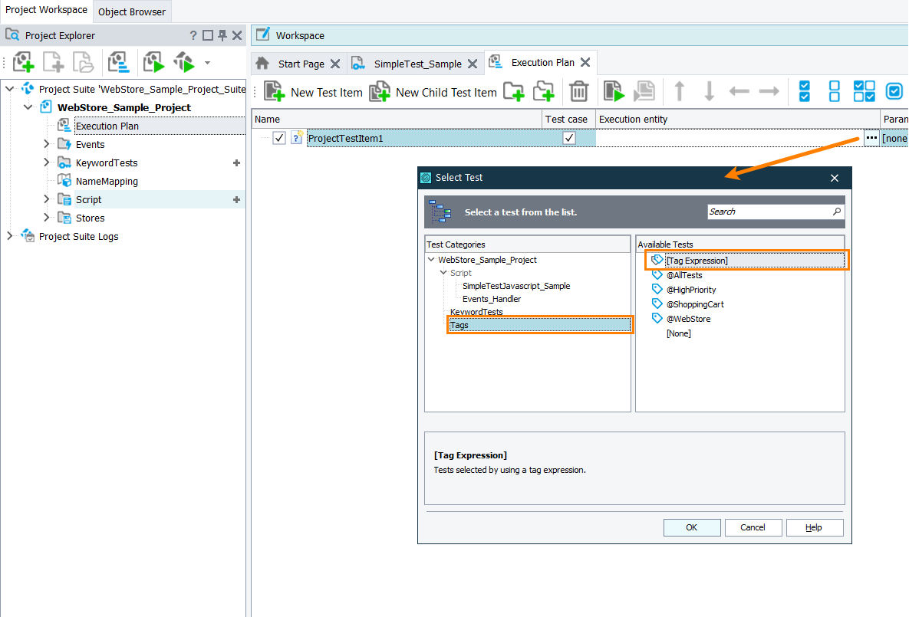Click the Run Project Suite toolbar icon
Image resolution: width=909 pixels, height=617 pixels.
point(184,61)
